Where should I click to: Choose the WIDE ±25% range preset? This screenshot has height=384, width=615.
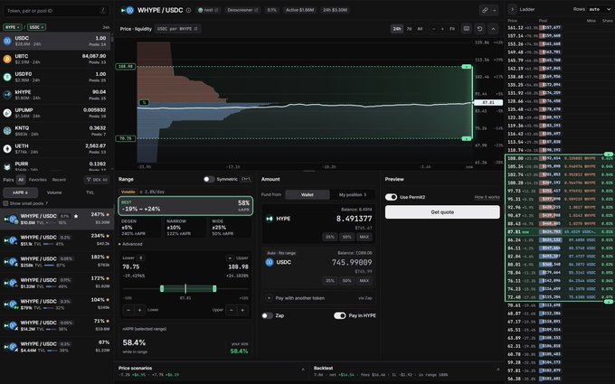pos(230,228)
